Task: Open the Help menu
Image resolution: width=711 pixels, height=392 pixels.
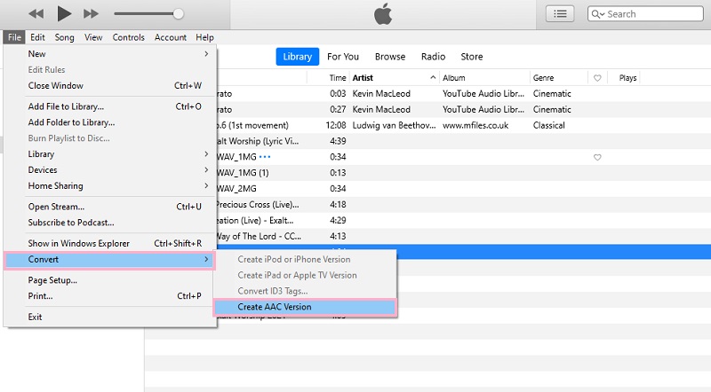Action: [205, 37]
